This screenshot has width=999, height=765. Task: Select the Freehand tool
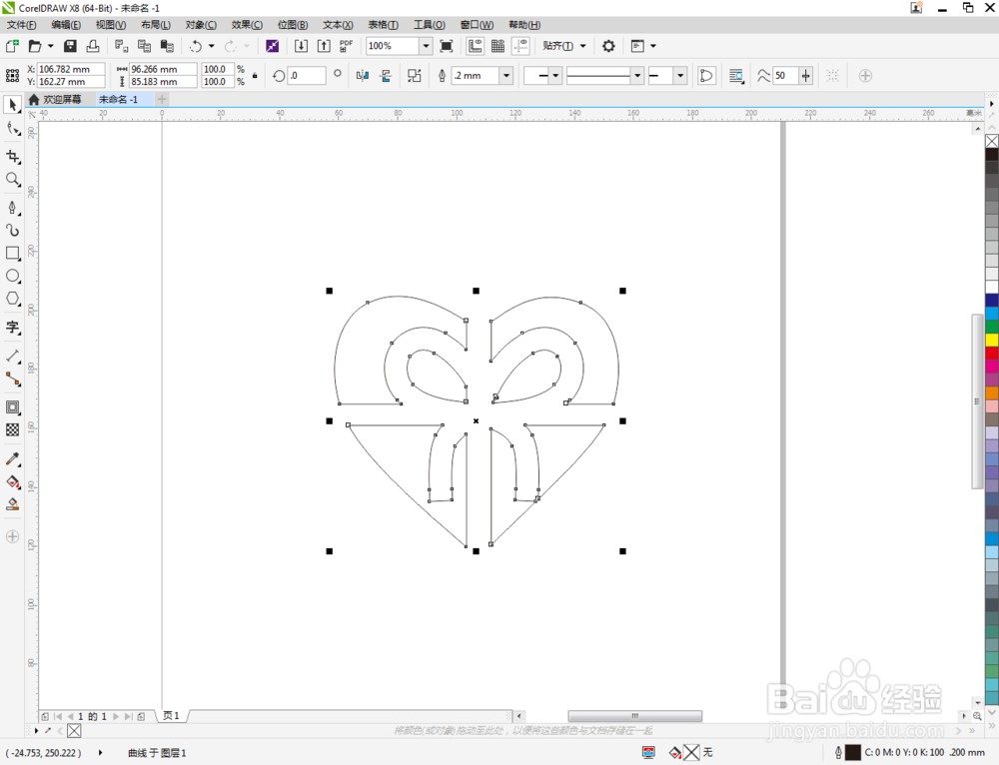(12, 208)
